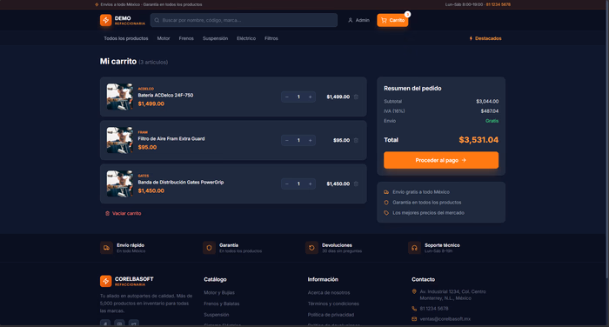Click the phone icon in Contacto
The width and height of the screenshot is (609, 327).
pos(414,309)
